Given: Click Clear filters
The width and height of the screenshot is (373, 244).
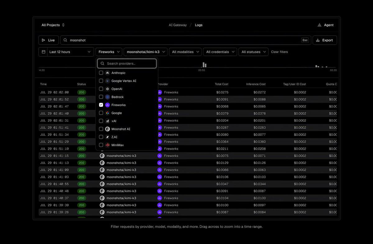Looking at the screenshot, I should tap(279, 52).
